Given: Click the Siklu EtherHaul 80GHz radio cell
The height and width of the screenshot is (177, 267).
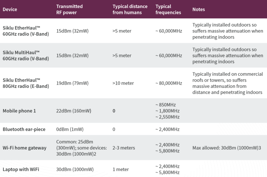Looking at the screenshot, I should coord(26,83).
